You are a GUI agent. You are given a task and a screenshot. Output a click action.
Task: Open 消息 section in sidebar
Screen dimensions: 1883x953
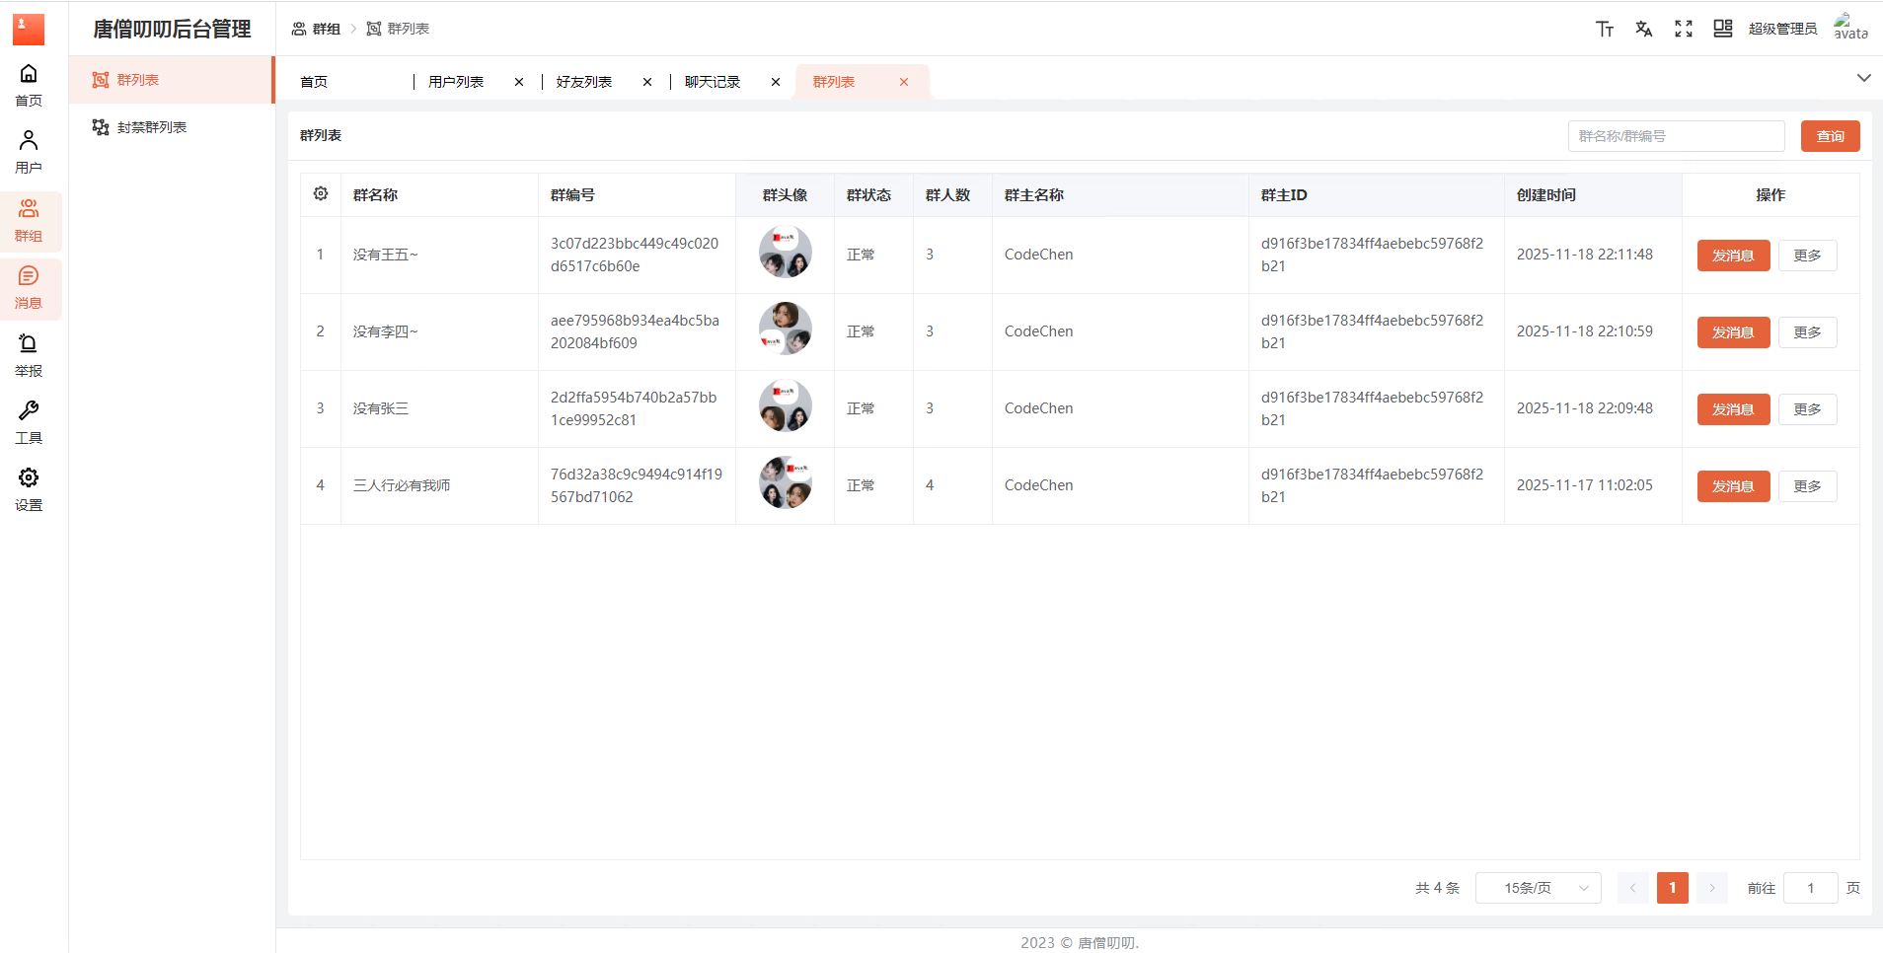pos(29,288)
